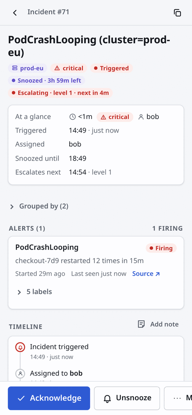Click the prod-eu cluster tag icon
192x415 pixels.
coord(14,68)
